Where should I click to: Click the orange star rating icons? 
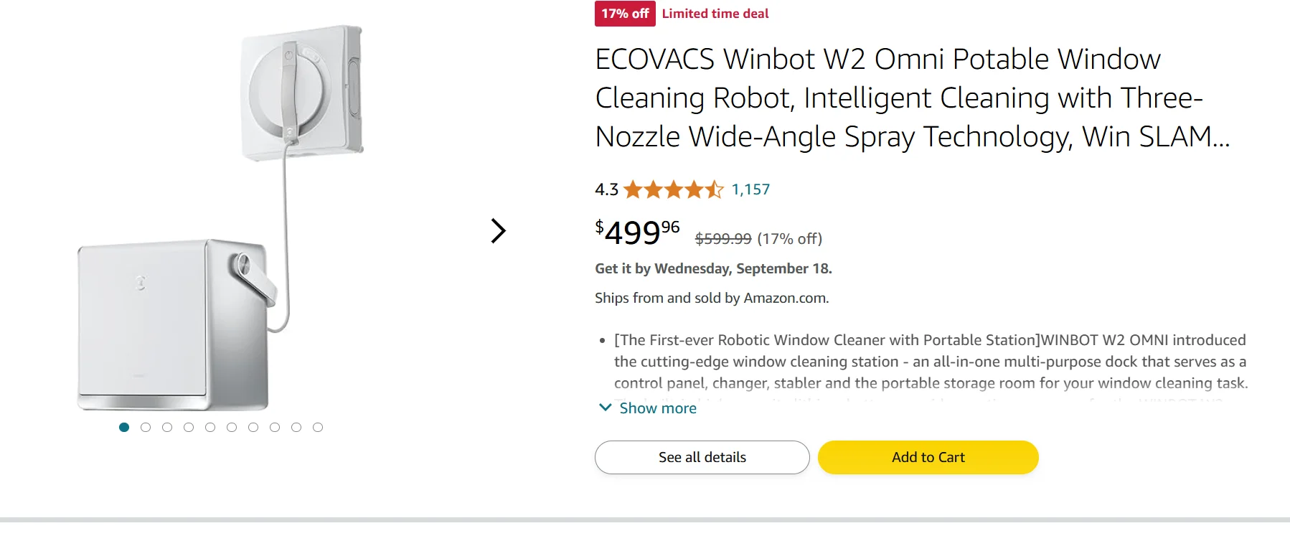(x=673, y=189)
